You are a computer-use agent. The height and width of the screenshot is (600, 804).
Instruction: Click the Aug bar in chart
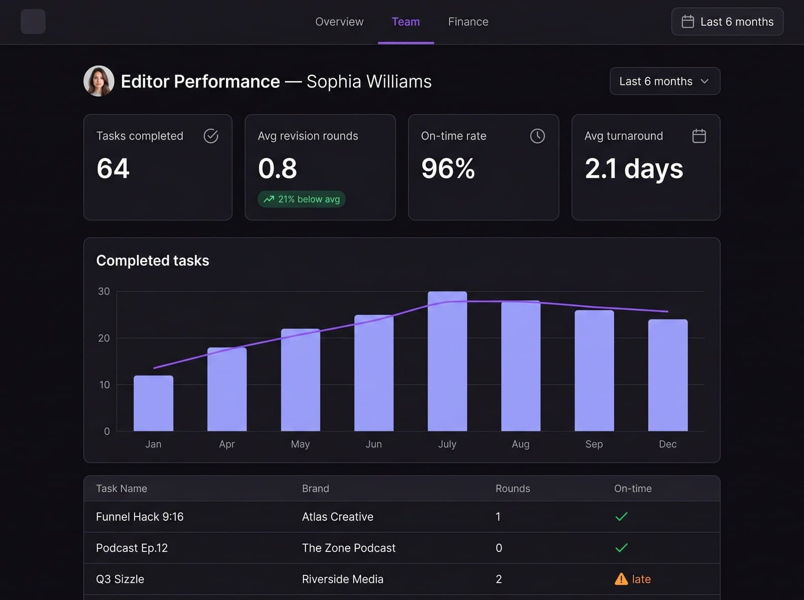[x=521, y=366]
